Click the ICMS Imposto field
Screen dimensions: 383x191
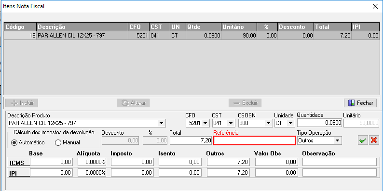click(x=132, y=162)
